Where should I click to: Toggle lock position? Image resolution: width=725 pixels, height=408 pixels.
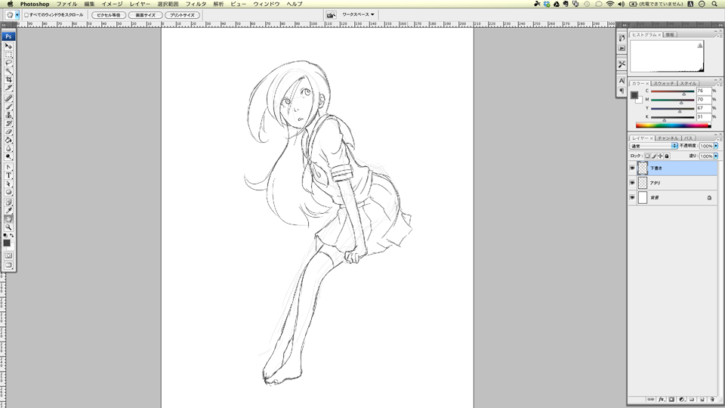click(x=660, y=156)
